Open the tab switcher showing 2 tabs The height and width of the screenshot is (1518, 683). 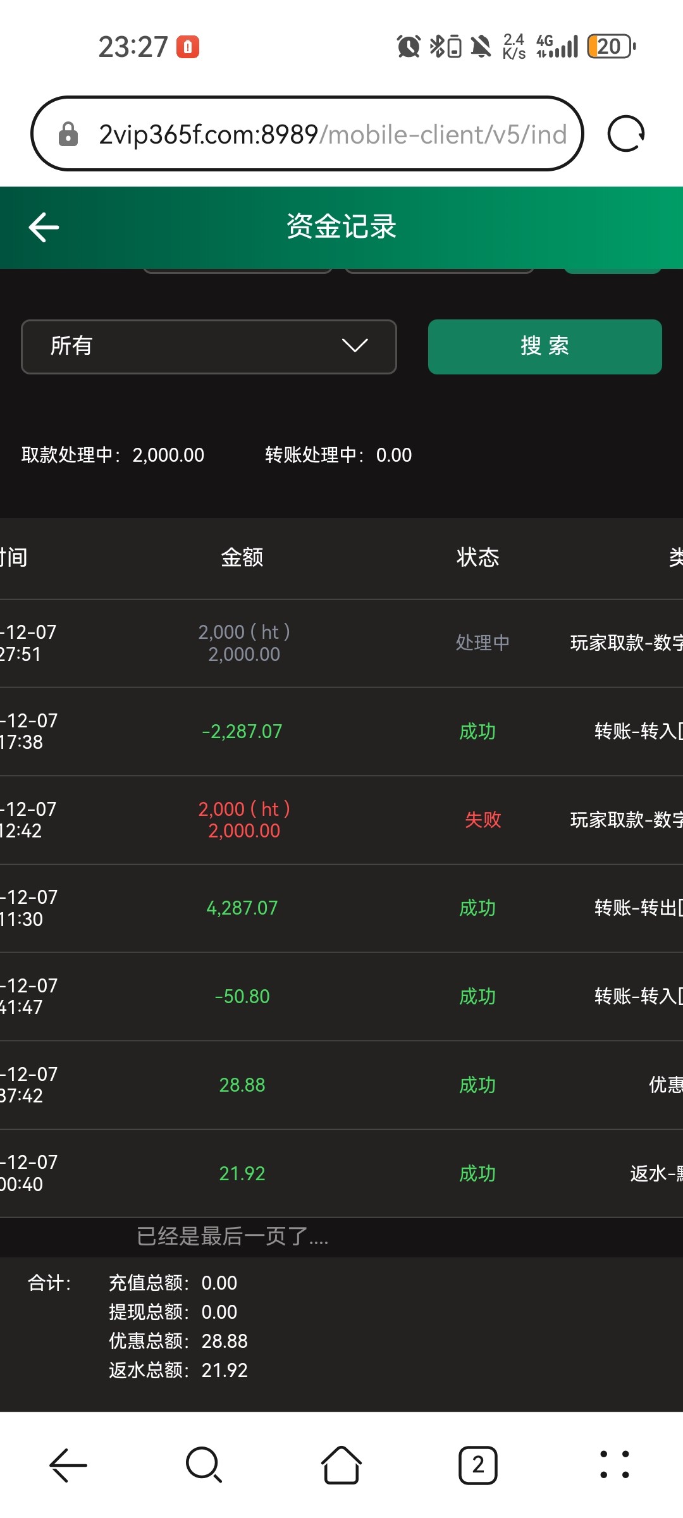click(478, 1465)
